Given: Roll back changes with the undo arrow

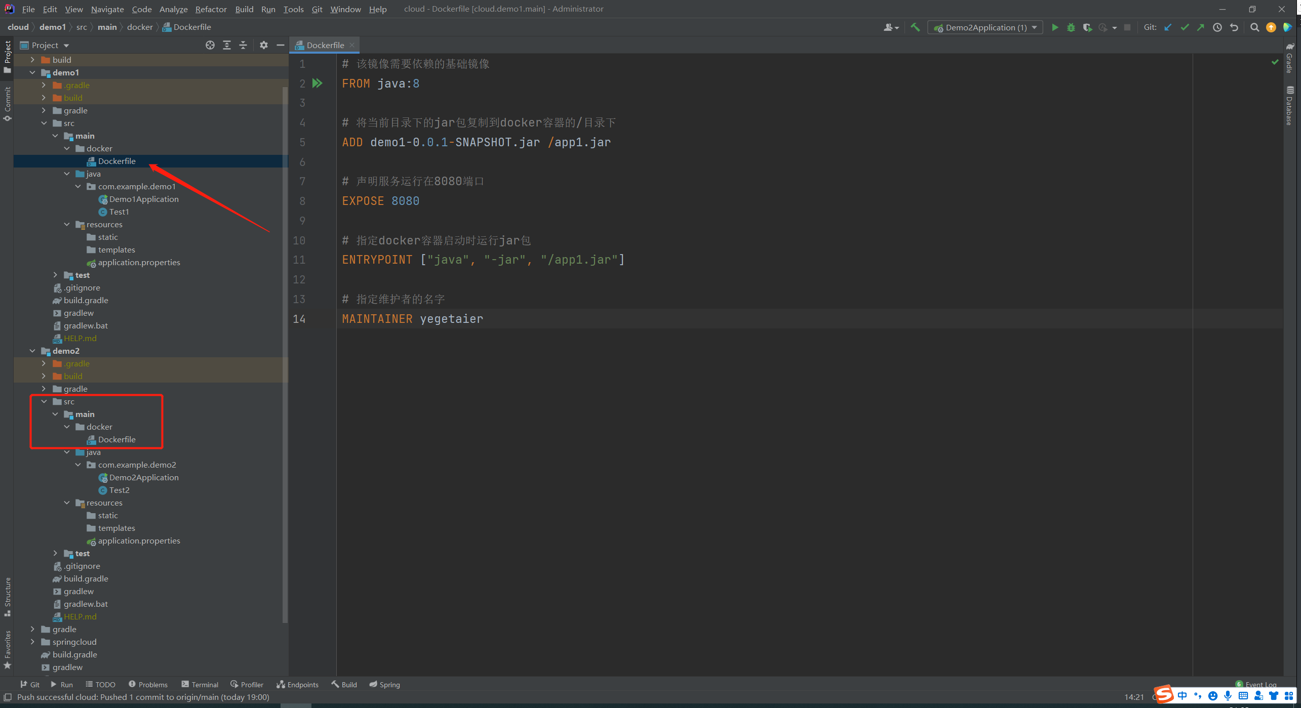Looking at the screenshot, I should tap(1234, 27).
